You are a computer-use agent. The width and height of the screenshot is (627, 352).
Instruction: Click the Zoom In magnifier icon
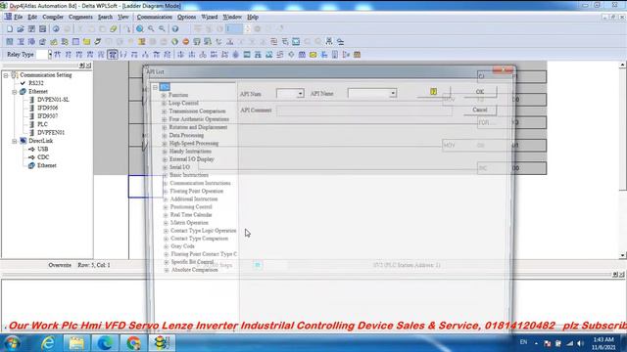click(151, 28)
